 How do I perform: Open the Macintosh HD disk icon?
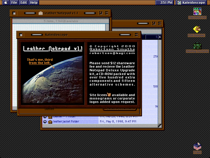tap(197, 11)
